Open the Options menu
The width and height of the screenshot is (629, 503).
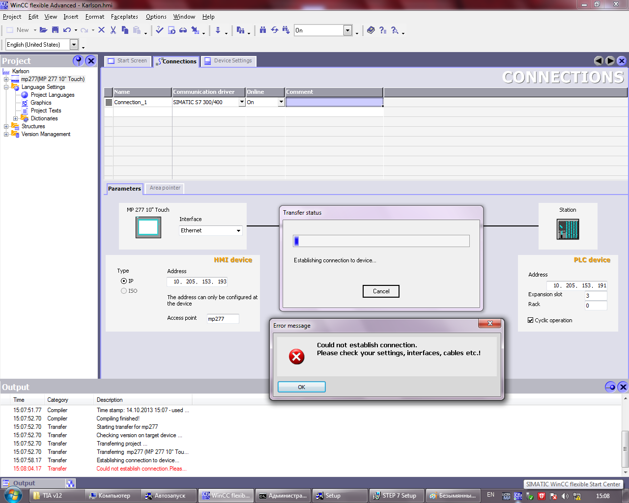tap(156, 17)
